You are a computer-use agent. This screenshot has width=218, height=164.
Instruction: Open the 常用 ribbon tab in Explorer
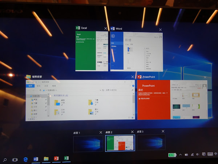39,86
